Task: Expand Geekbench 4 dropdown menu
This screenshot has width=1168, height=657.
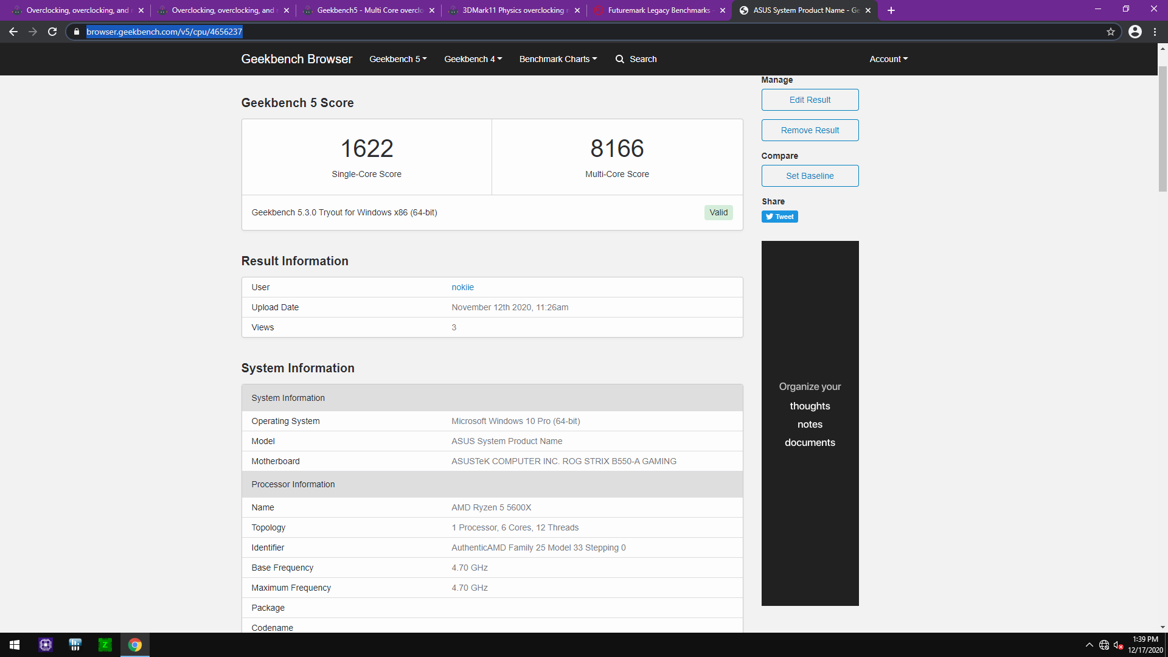Action: pyautogui.click(x=473, y=59)
